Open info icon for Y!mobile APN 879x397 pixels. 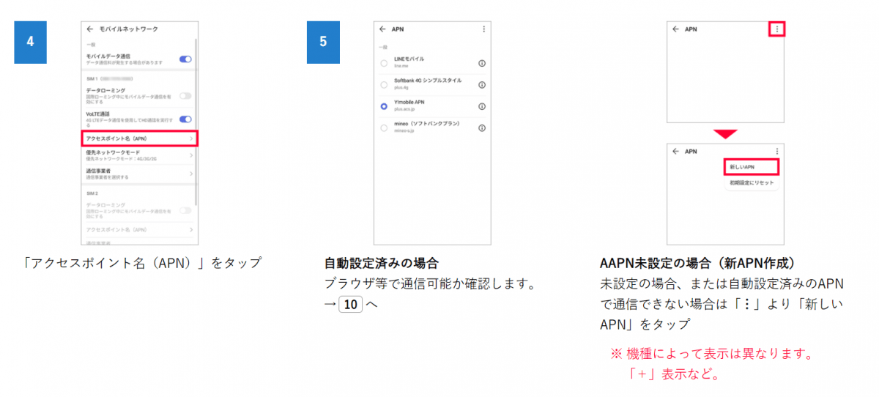(x=482, y=106)
